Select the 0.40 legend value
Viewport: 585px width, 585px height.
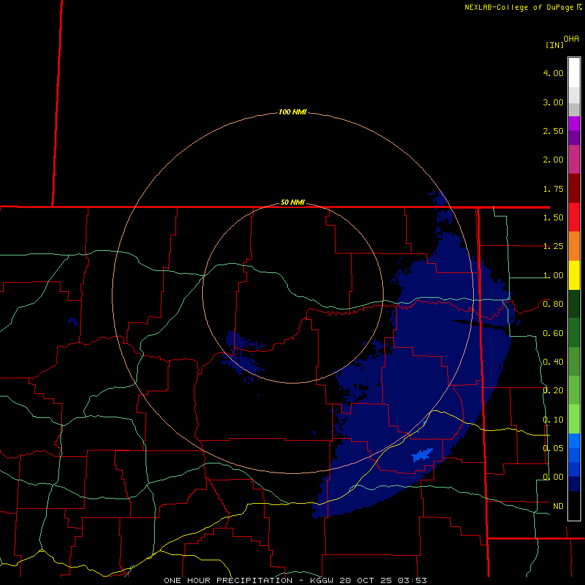point(553,362)
